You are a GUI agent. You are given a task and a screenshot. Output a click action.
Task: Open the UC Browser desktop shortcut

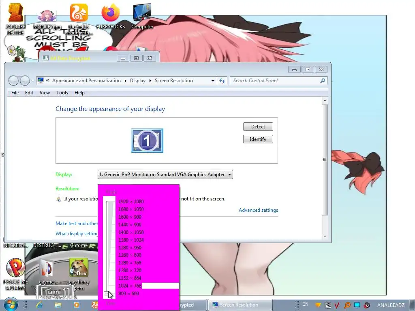pos(79,19)
